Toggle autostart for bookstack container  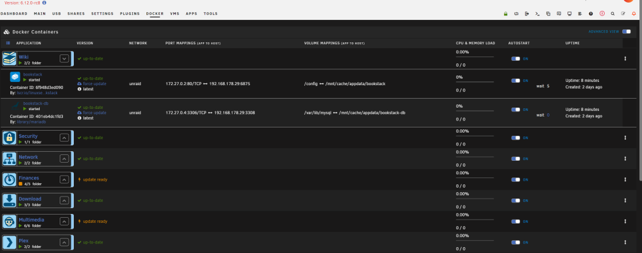(516, 81)
